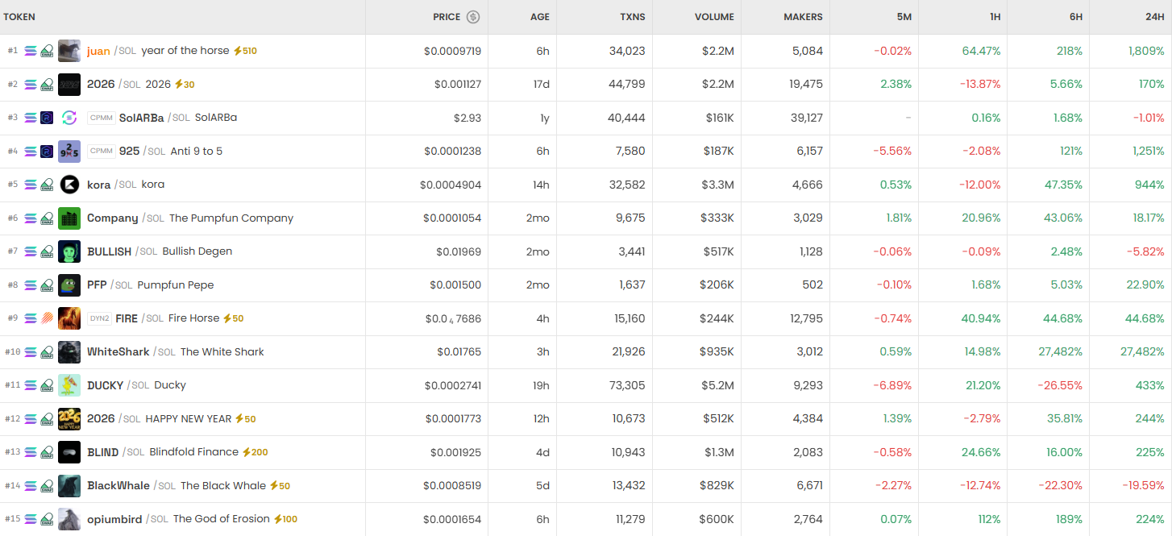Click the lightning boost icon on opiumbird row
Viewport: 1172px width, 536px height.
coord(278,519)
